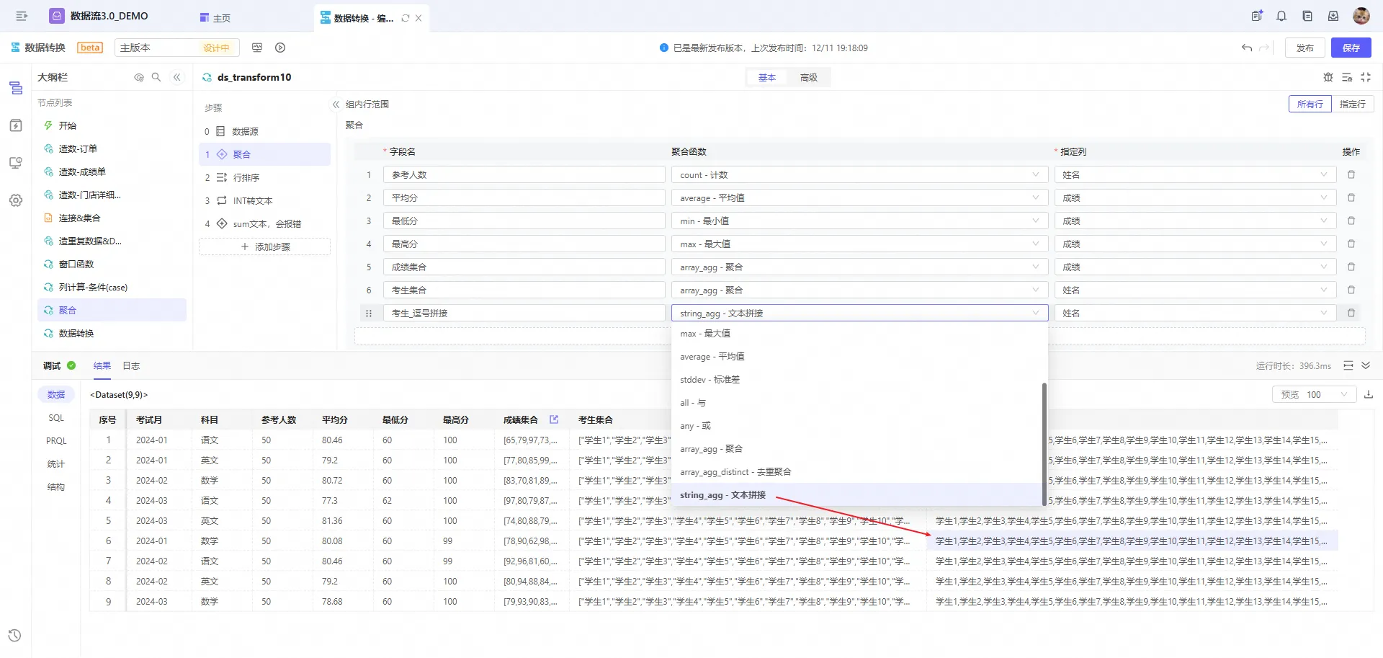Open the popout icon next to 成绩集合 column
1383x658 pixels.
coord(554,419)
